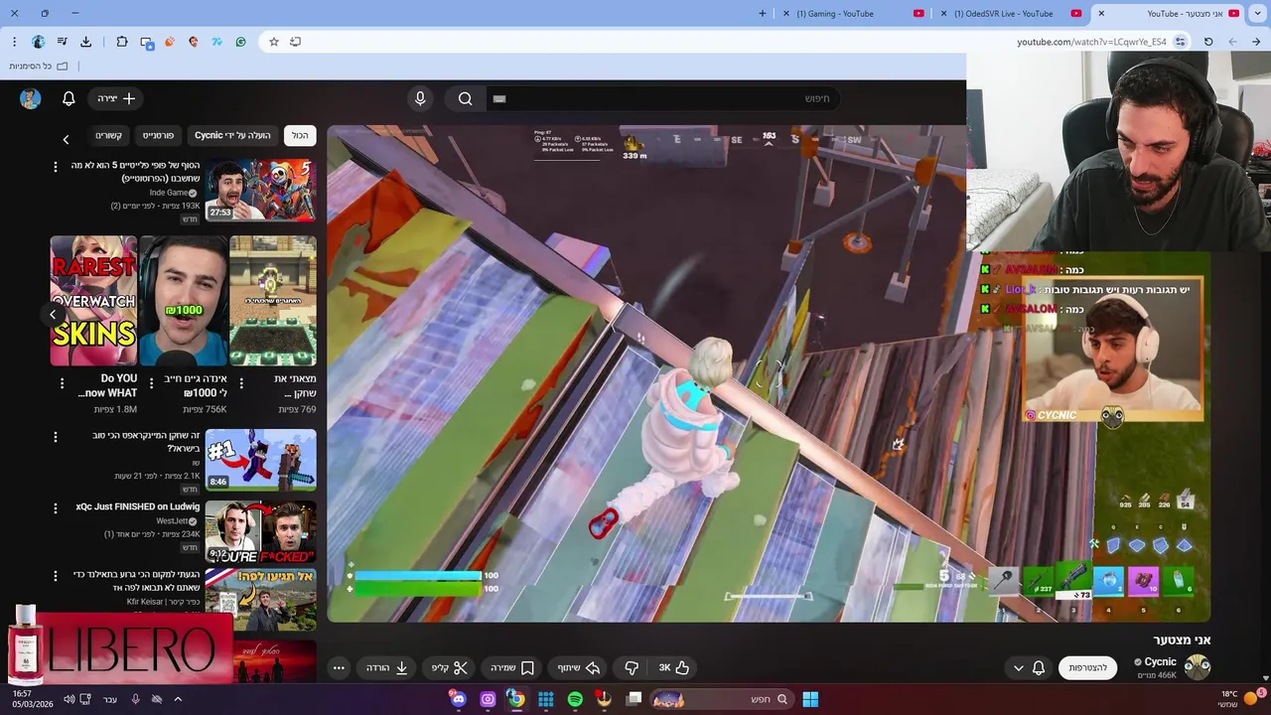Viewport: 1271px width, 715px height.
Task: Click the YouTube search magnifier button
Action: point(465,98)
